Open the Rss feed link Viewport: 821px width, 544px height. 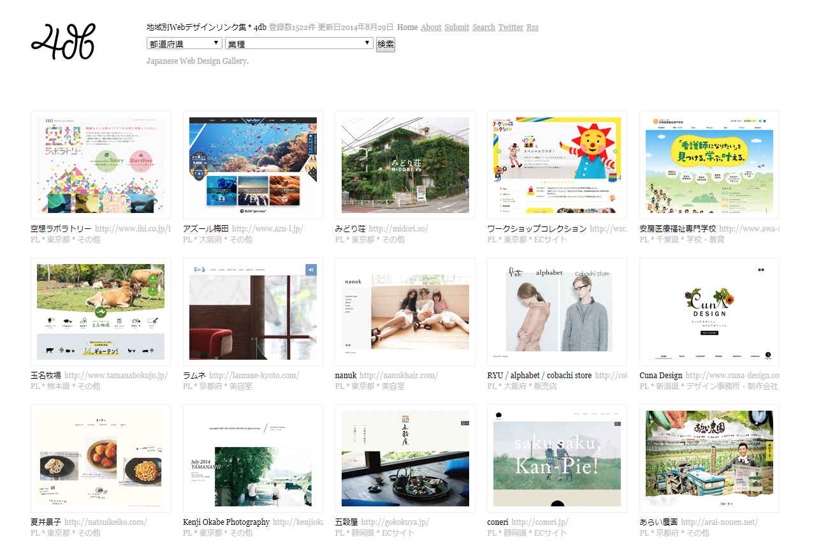click(532, 27)
